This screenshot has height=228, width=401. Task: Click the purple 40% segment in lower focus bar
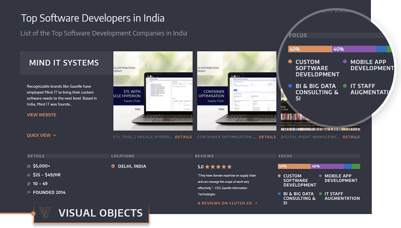coord(327,167)
